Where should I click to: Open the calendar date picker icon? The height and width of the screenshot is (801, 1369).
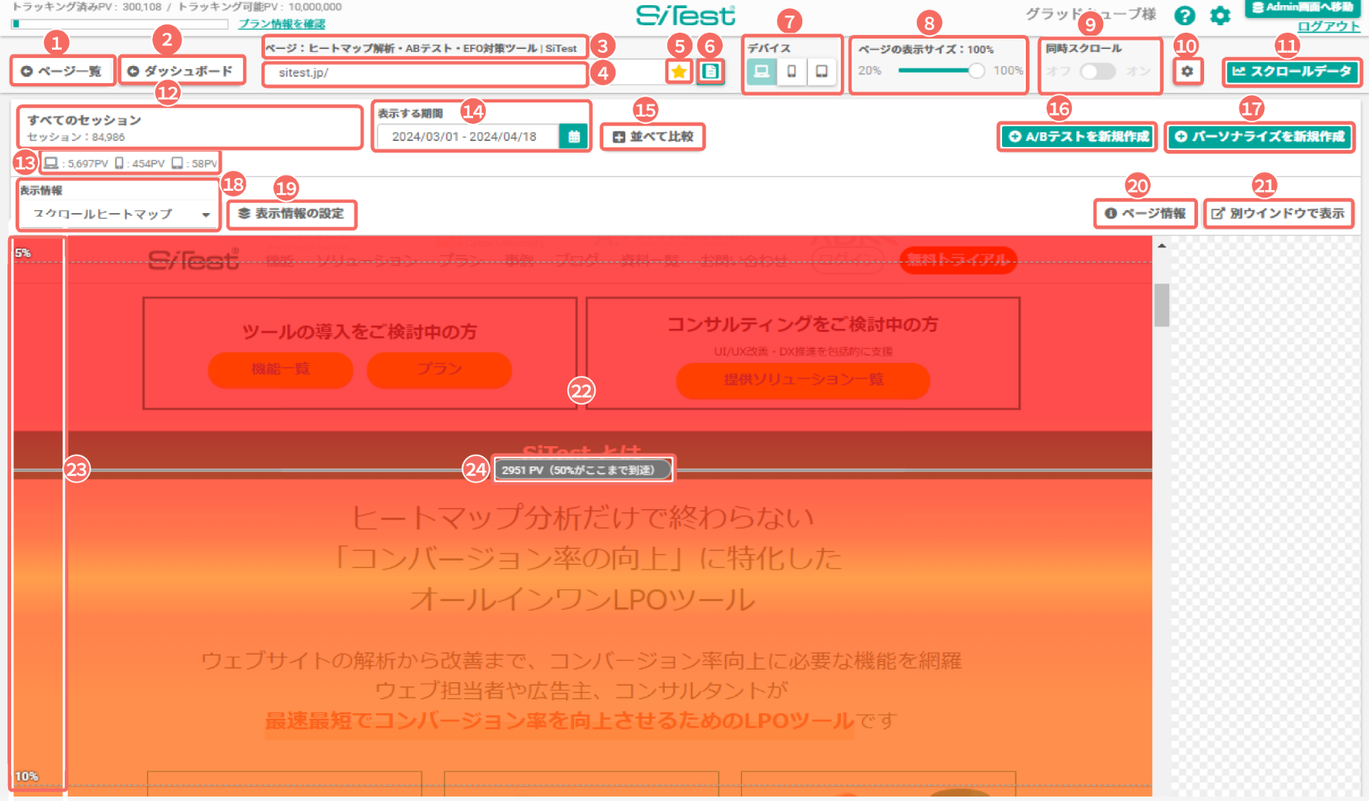573,137
